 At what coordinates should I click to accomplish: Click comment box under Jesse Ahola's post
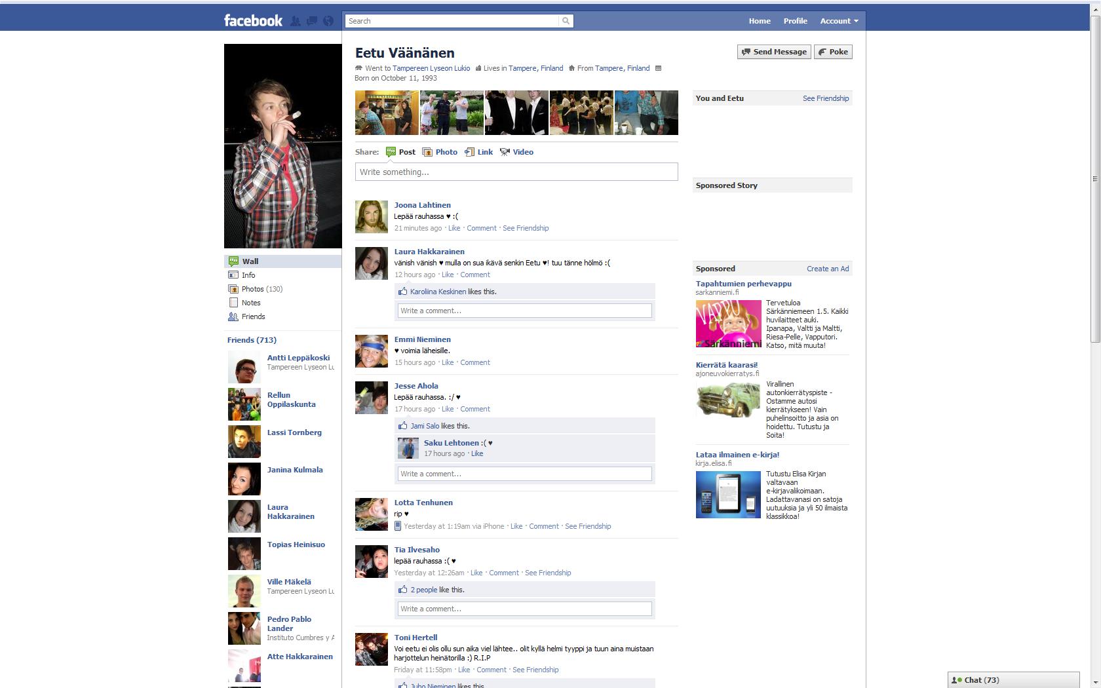(525, 474)
